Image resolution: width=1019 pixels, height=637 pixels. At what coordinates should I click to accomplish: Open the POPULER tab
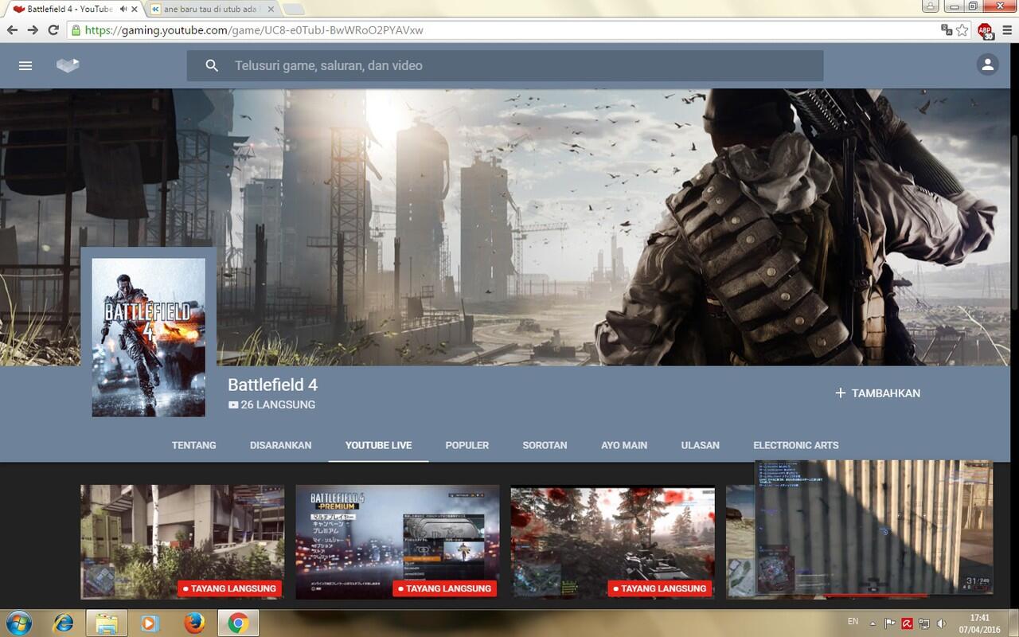tap(467, 445)
